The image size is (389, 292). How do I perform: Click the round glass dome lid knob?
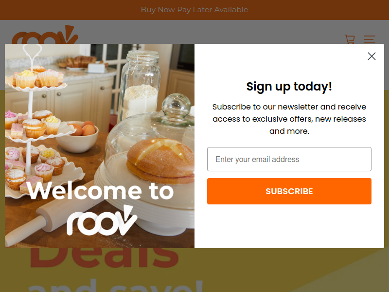pos(176,106)
